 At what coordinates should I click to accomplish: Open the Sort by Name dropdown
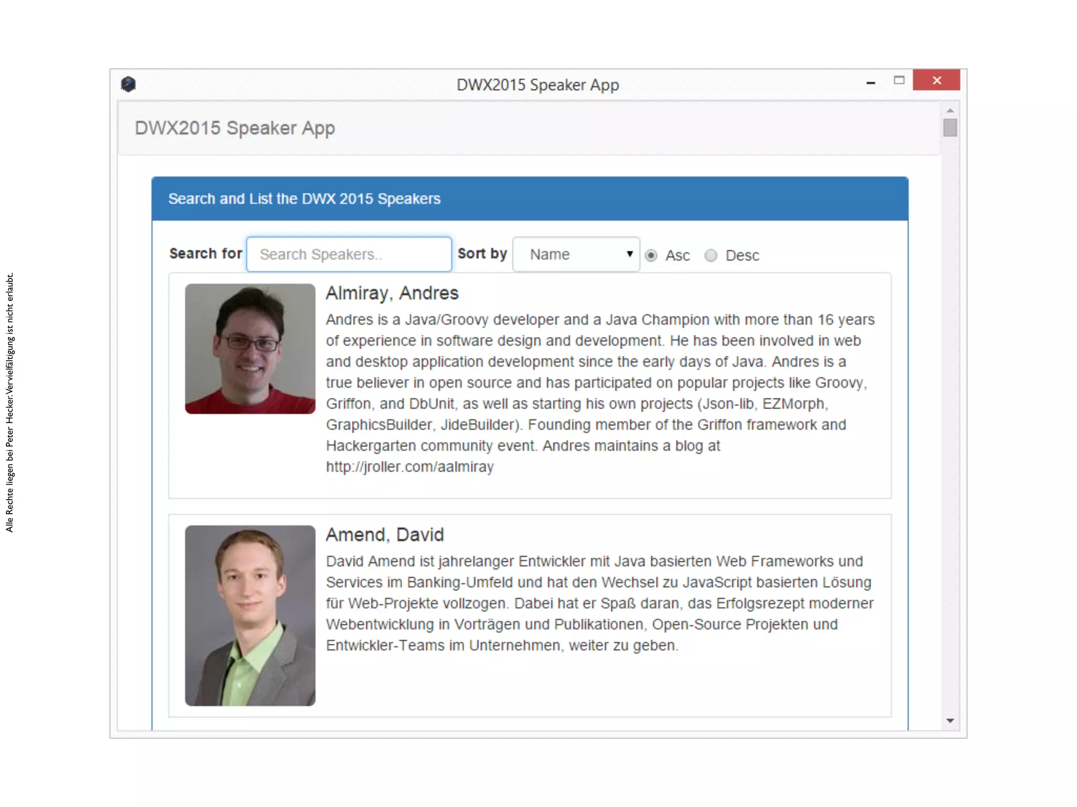pyautogui.click(x=575, y=254)
